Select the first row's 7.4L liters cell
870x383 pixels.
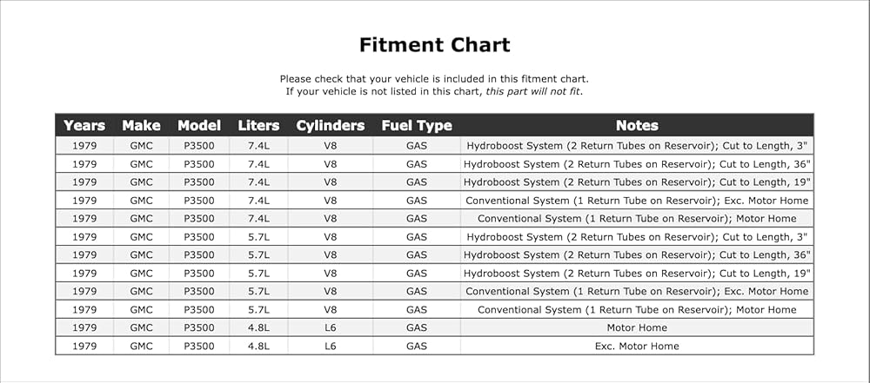tap(258, 146)
